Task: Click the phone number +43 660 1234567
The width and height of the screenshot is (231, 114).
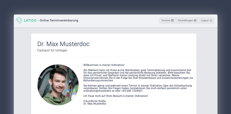Action: pos(132,91)
